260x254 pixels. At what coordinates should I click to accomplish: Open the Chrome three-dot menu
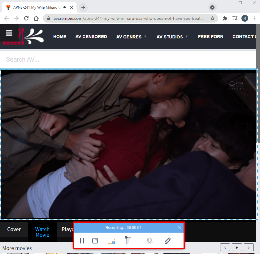(255, 18)
